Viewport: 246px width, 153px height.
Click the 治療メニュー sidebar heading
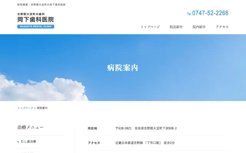click(x=30, y=127)
